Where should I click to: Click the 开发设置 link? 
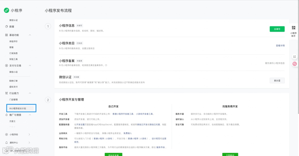pos(81,124)
